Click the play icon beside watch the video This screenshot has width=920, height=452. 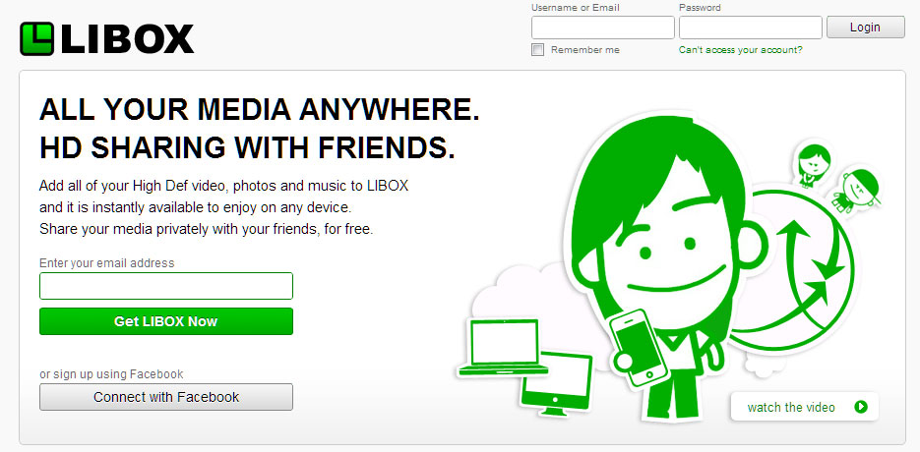[x=861, y=407]
